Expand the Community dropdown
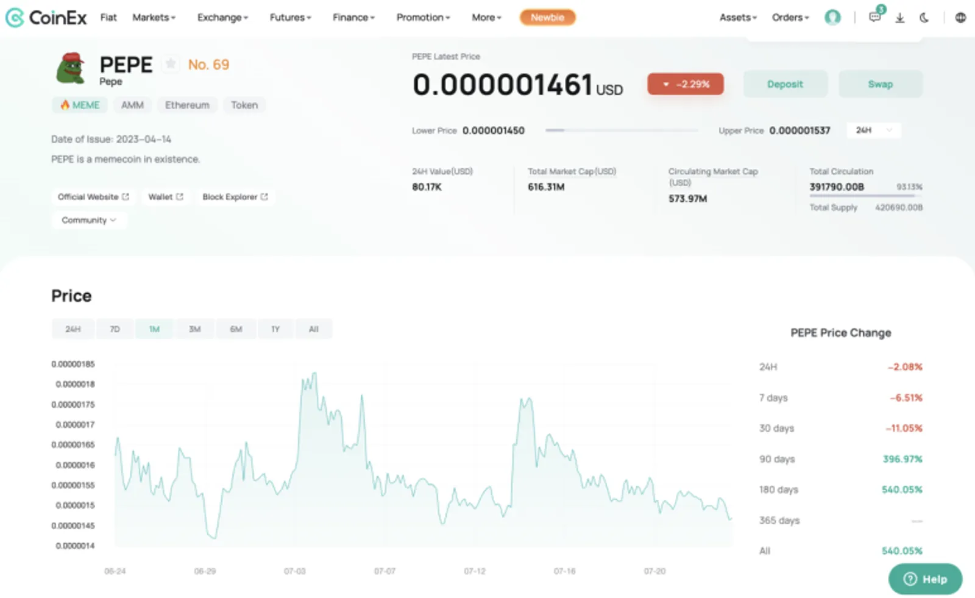The width and height of the screenshot is (975, 598). [x=89, y=220]
